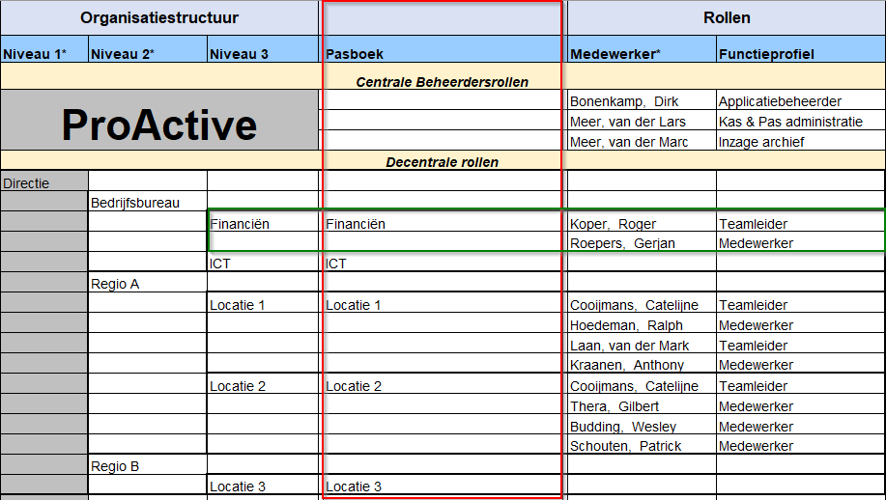Select the Hoedeman, Ralph cell
886x500 pixels.
(642, 322)
